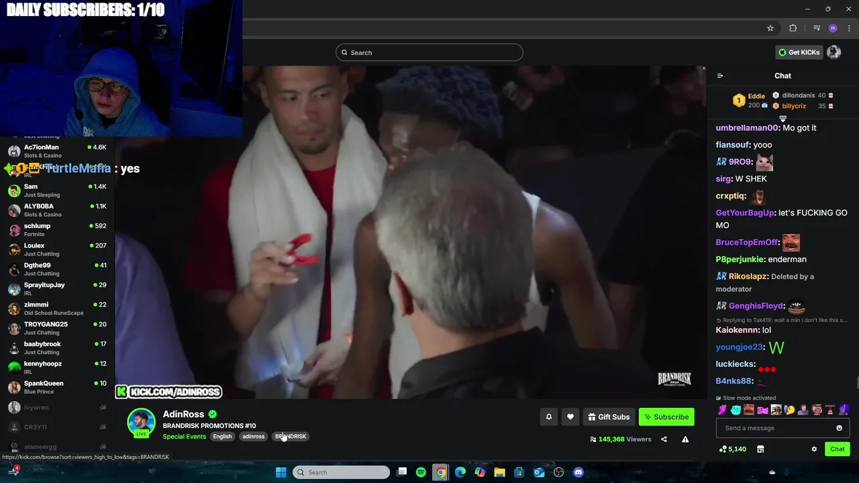The image size is (859, 483).
Task: Open AdinRoss channel name link
Action: coord(183,414)
